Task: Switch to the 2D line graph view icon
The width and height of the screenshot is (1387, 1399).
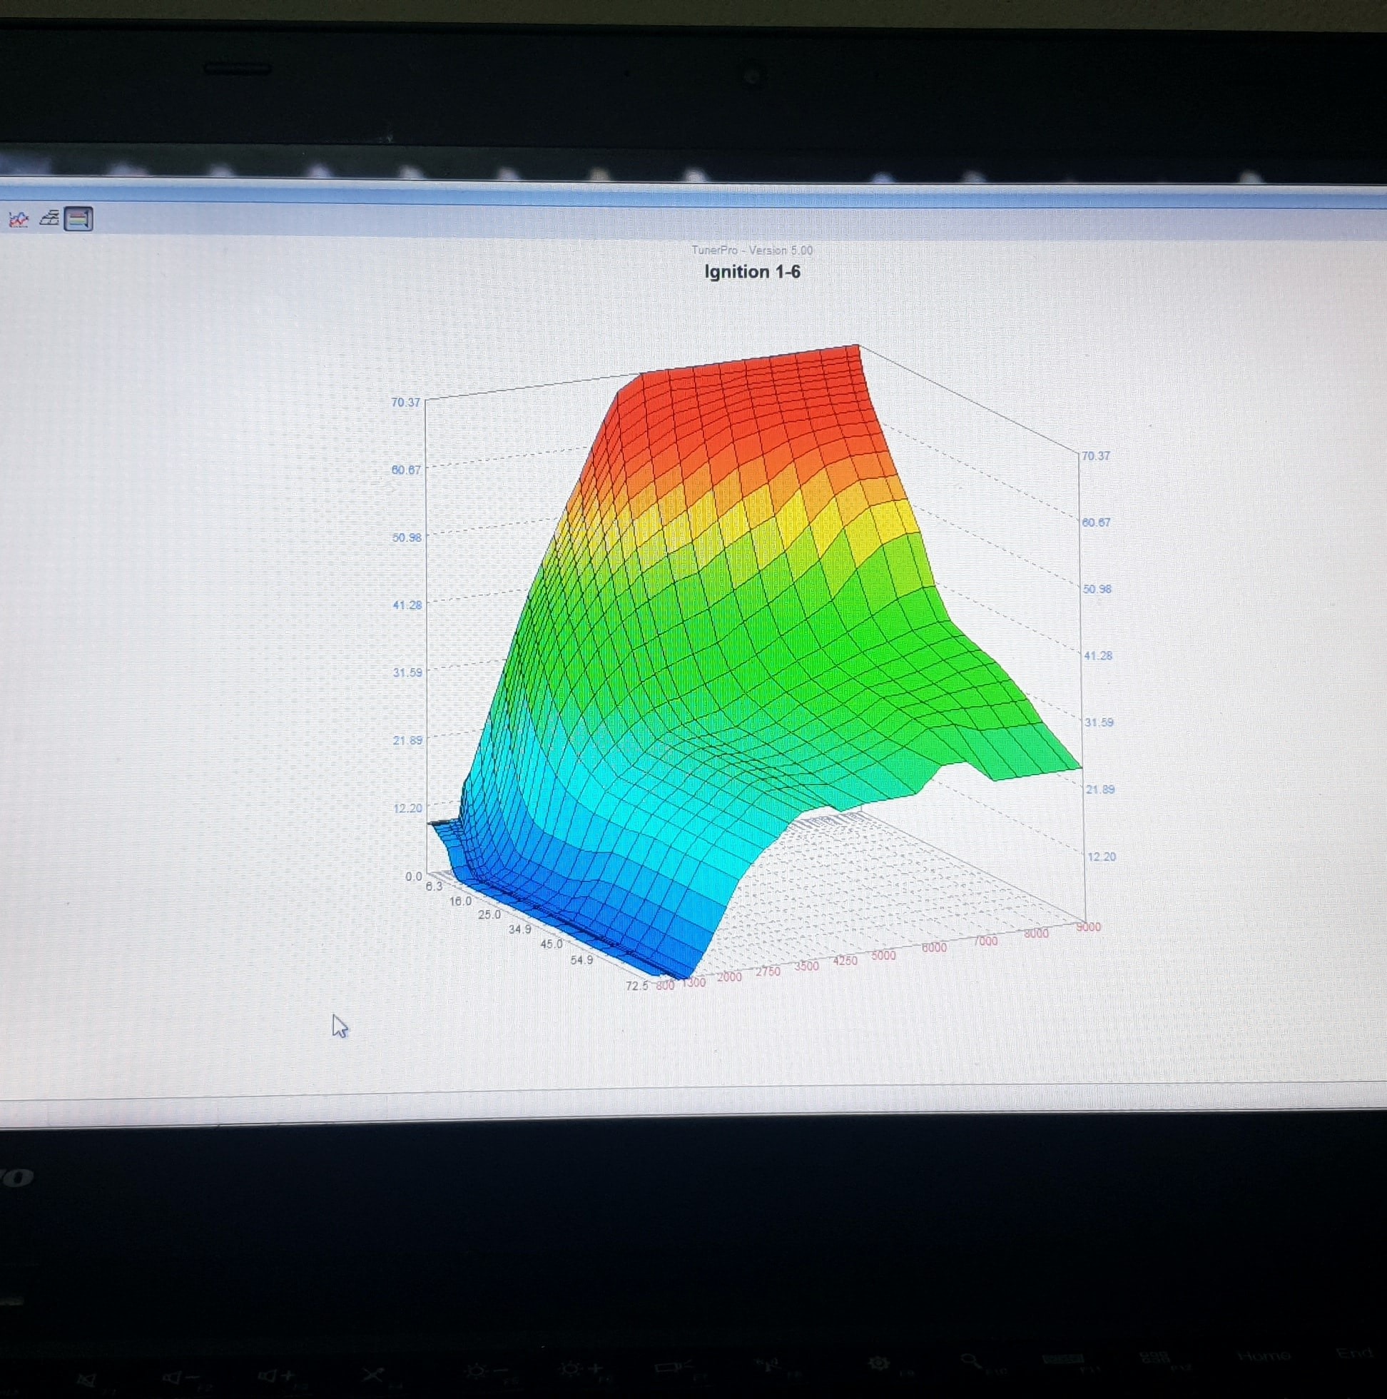Action: (18, 218)
